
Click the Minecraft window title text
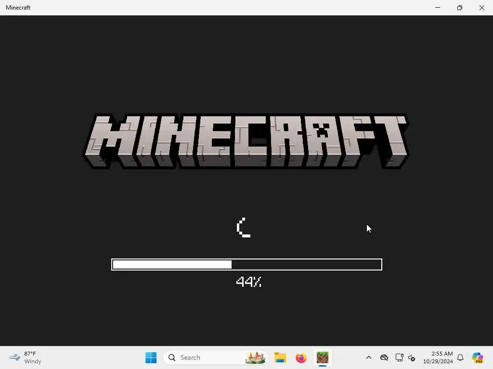click(18, 8)
